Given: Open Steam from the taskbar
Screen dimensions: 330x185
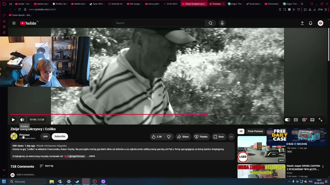Looking at the screenshot, I should [77, 182].
